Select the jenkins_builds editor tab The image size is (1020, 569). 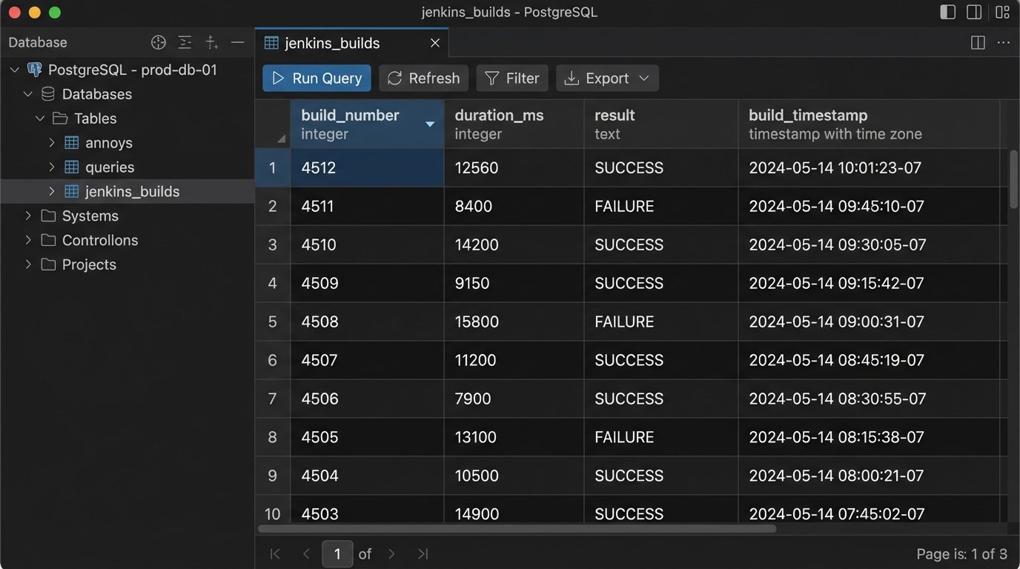tap(332, 43)
